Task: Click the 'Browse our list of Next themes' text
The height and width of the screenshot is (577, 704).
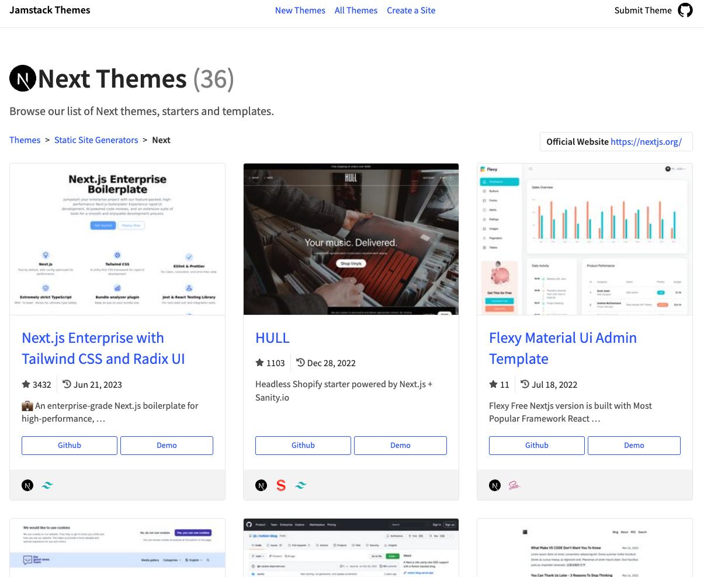Action: pos(141,111)
